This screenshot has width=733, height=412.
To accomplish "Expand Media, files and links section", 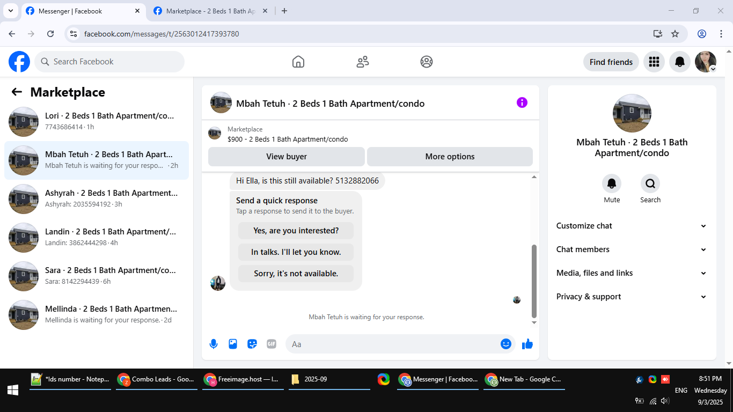I will pyautogui.click(x=632, y=273).
